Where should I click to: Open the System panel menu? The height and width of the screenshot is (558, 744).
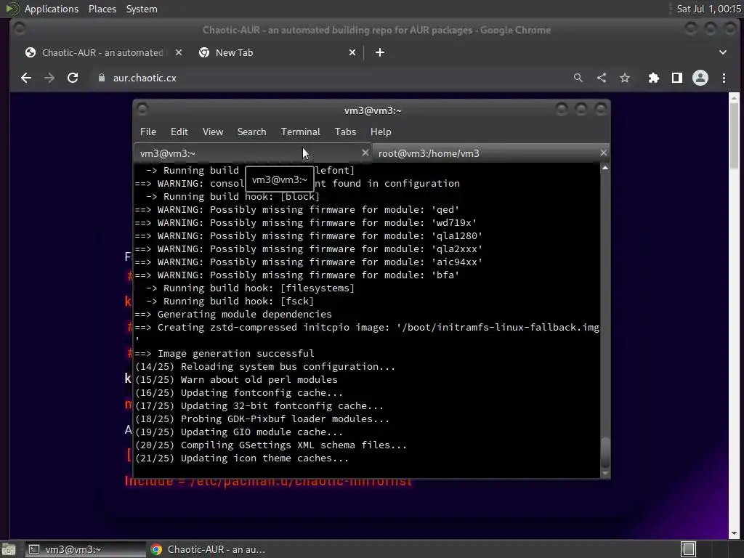[142, 9]
